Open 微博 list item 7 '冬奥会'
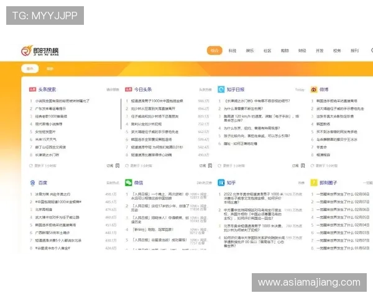The image size is (373, 298). tap(321, 147)
